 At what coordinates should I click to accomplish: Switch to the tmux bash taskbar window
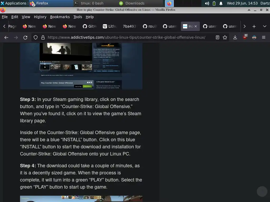96,3
